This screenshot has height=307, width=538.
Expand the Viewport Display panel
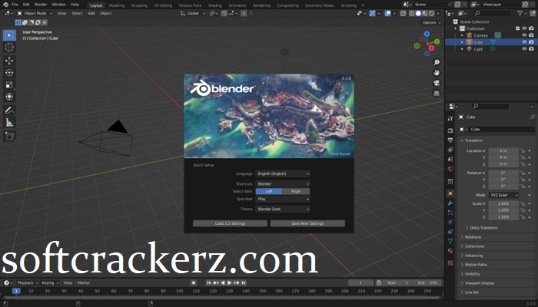(480, 283)
